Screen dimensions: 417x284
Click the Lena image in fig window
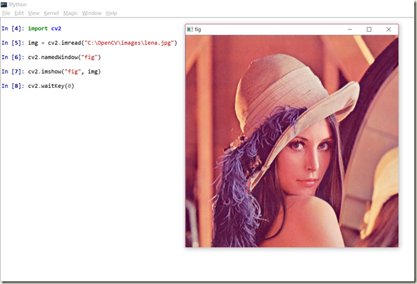[x=292, y=141]
